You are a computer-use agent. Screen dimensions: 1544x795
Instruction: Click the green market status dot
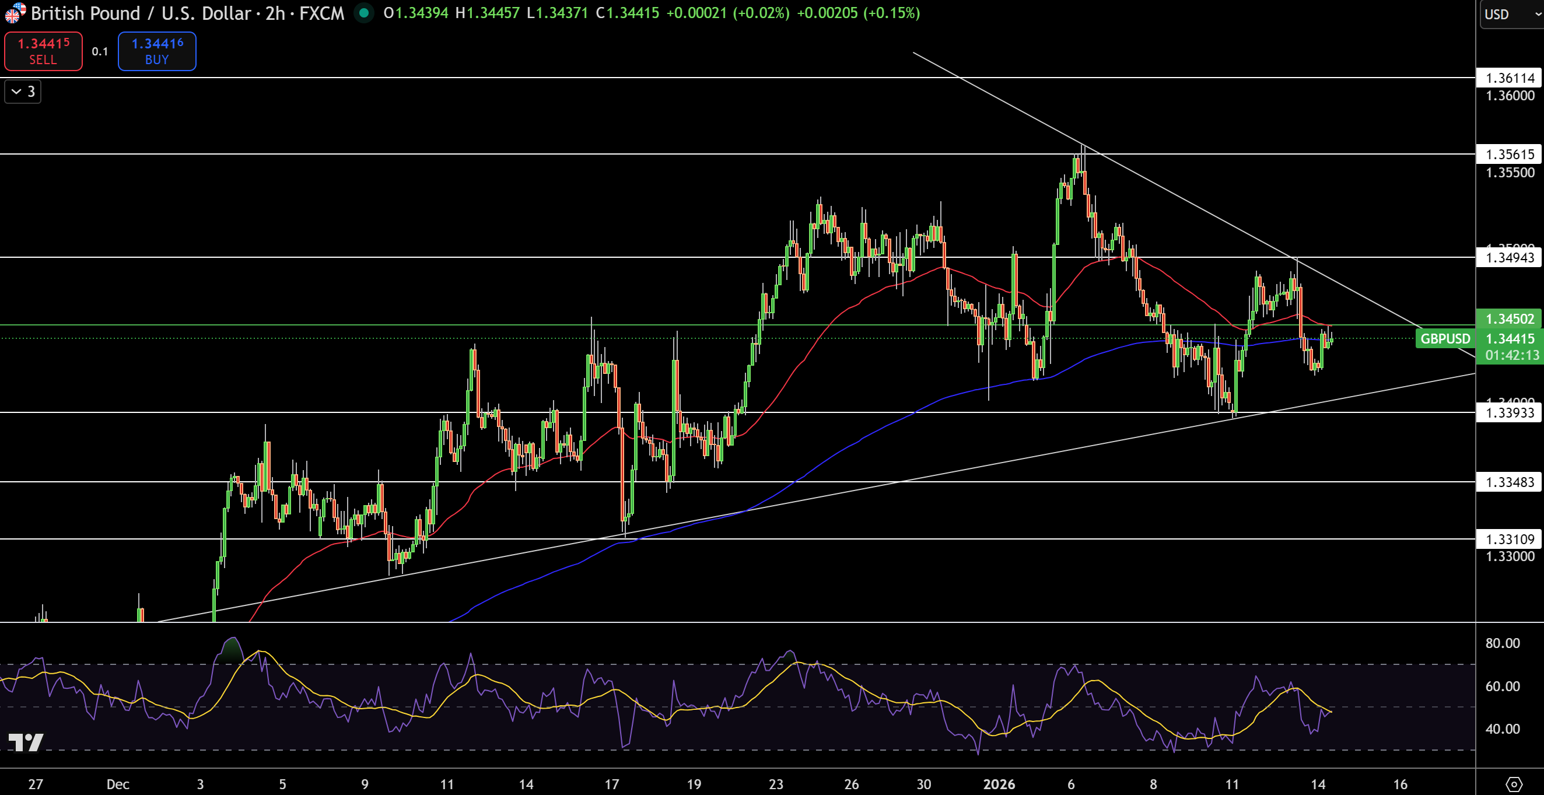coord(364,13)
